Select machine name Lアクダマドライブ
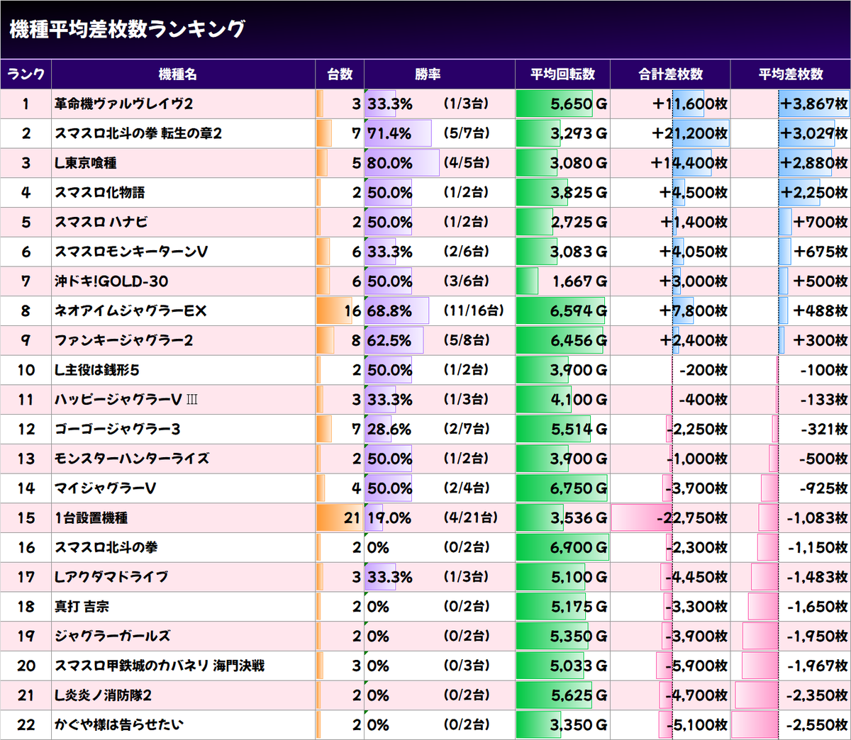Screen dimensions: 851x740 click(111, 577)
